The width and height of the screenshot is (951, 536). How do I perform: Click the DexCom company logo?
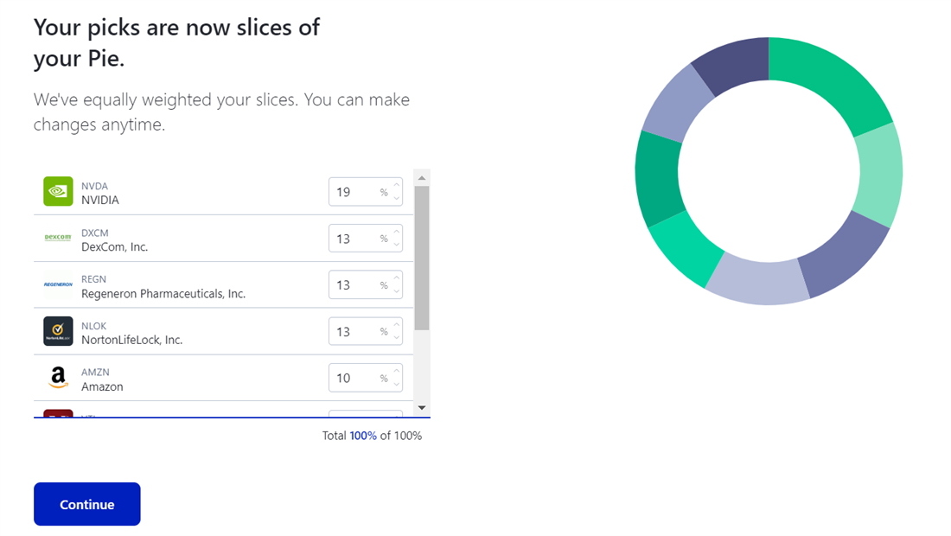coord(57,238)
